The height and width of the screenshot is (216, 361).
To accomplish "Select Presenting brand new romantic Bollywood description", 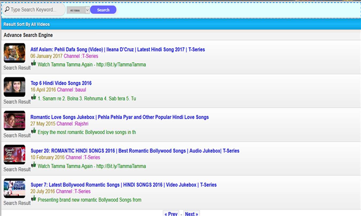I will [90, 200].
